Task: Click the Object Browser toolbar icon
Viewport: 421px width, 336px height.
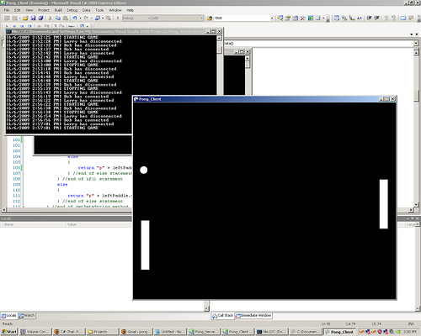Action: coord(296,18)
